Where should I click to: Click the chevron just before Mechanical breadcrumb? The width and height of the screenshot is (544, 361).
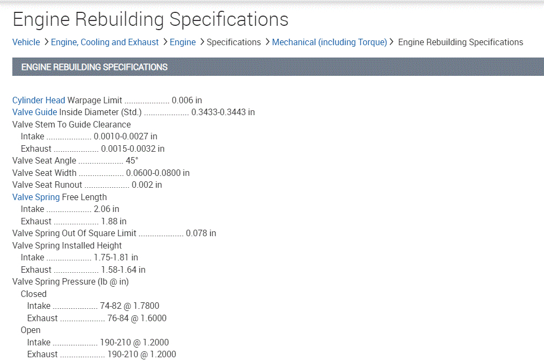tap(267, 42)
